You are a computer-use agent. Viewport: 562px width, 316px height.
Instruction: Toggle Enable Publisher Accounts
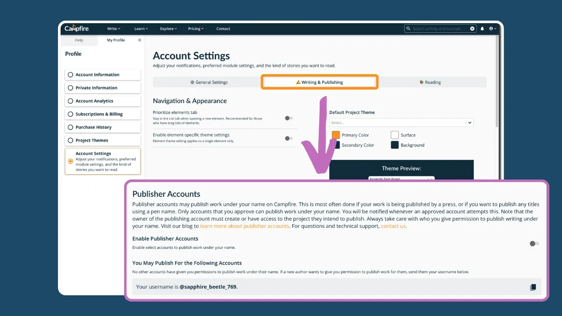[x=534, y=243]
